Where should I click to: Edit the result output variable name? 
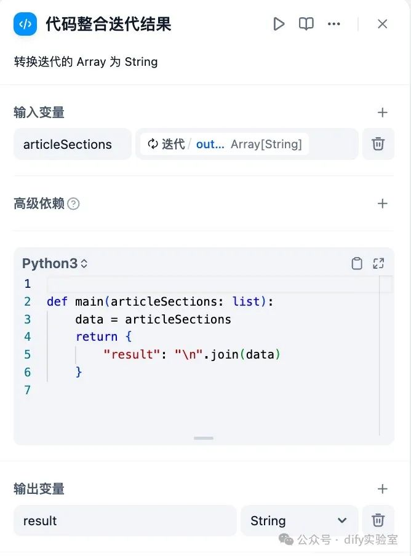click(x=125, y=520)
